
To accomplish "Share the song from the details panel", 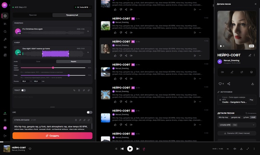I will 229,84.
